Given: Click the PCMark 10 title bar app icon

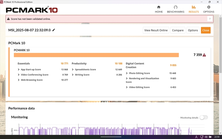Looking at the screenshot, I should point(2,2).
